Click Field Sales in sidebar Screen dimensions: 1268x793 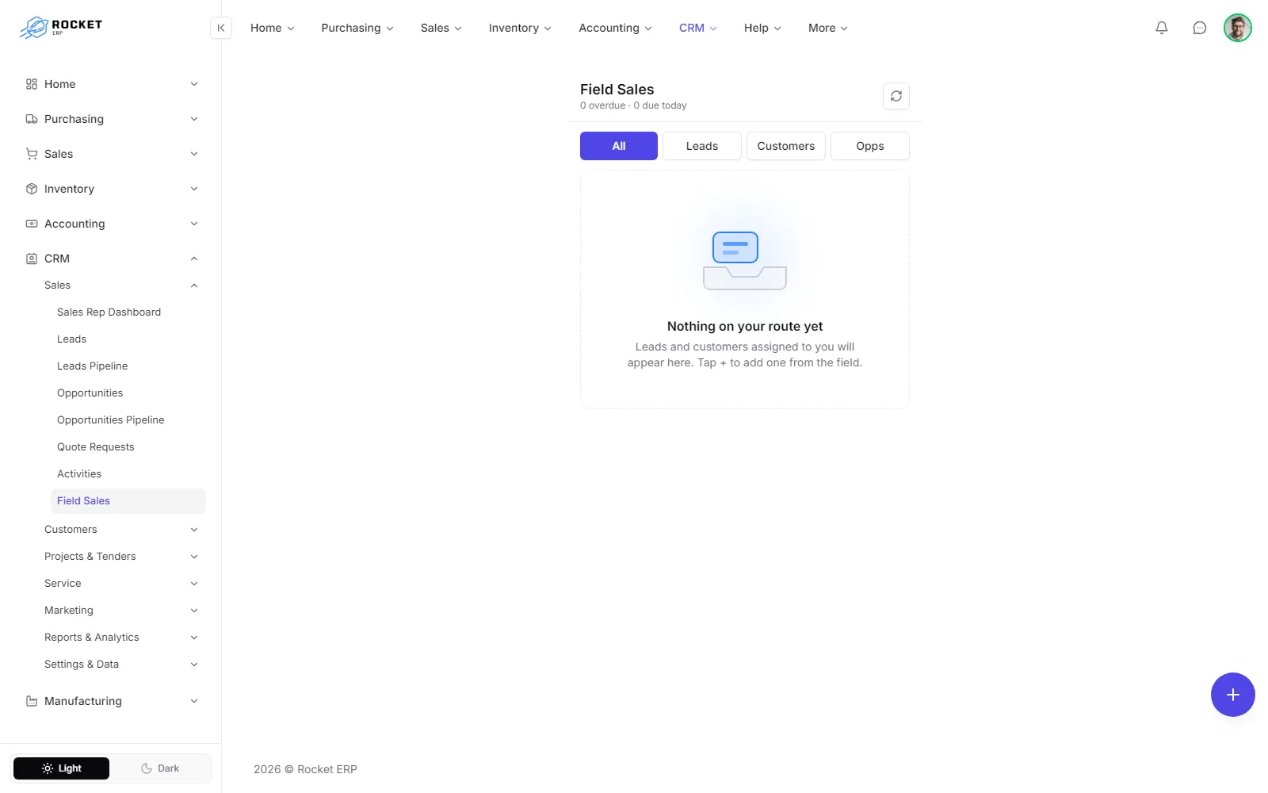pyautogui.click(x=128, y=501)
